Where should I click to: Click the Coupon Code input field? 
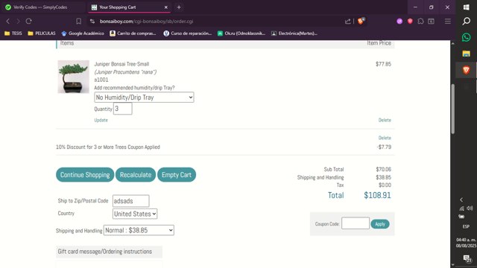tap(356, 223)
